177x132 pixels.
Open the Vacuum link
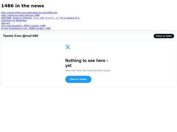pyautogui.click(x=6, y=23)
